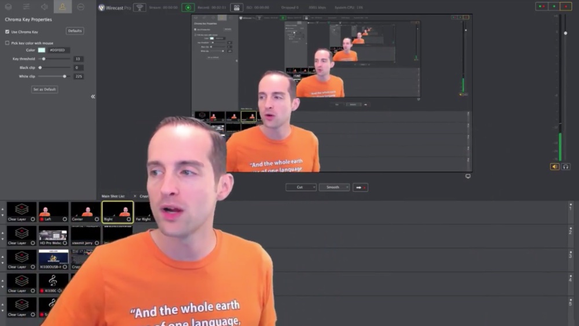Open gear on HD Pro Webcam shot

[x=65, y=243]
